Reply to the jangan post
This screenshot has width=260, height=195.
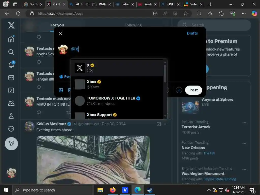coord(39,87)
